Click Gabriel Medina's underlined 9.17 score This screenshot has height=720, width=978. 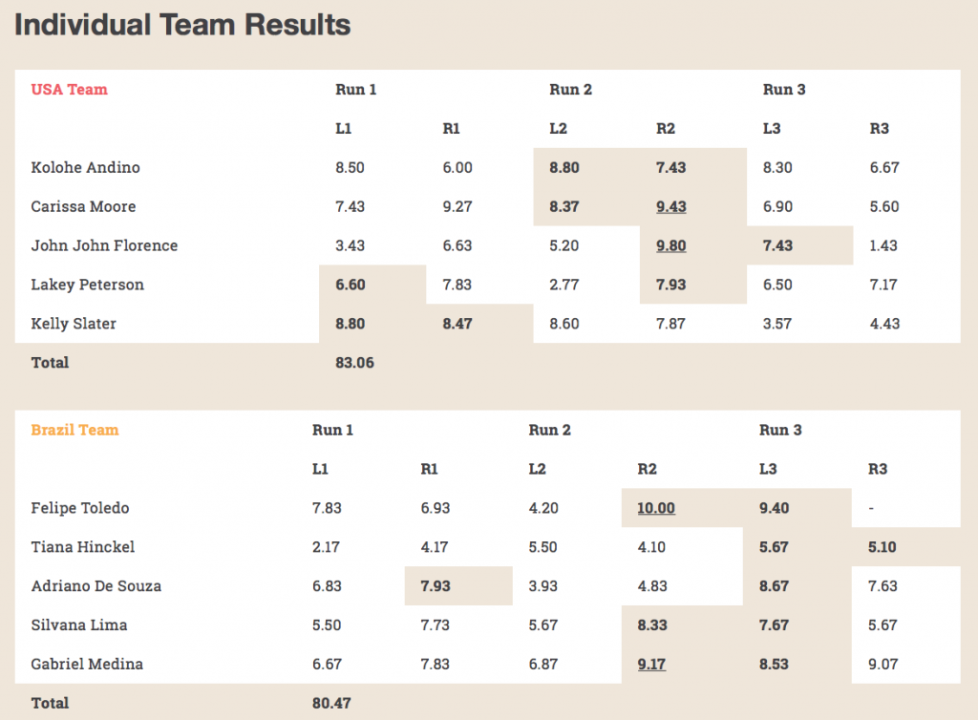click(651, 664)
